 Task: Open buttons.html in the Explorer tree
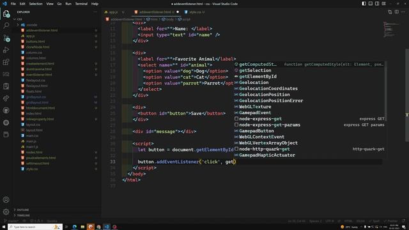[36, 42]
